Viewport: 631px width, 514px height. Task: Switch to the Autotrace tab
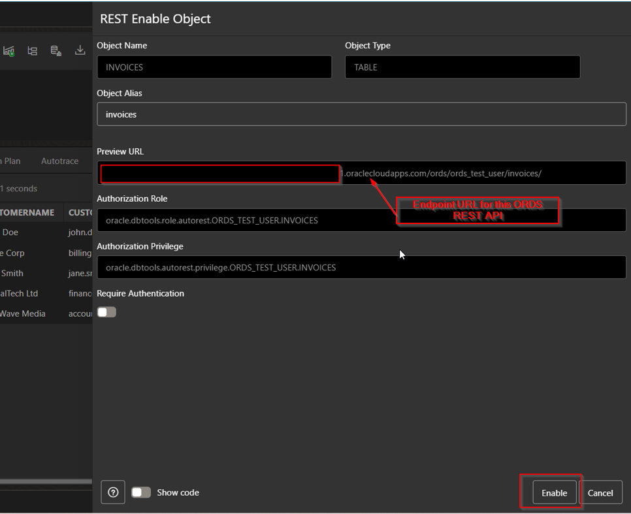(59, 161)
